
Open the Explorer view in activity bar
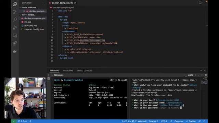point(15,4)
